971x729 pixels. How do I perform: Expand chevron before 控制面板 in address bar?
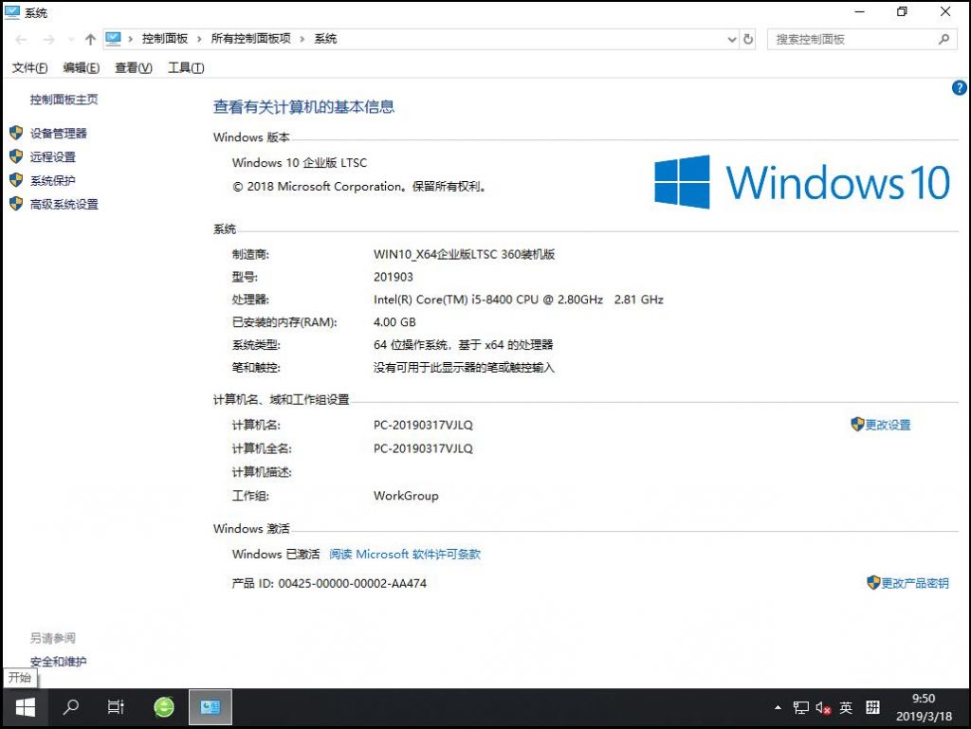(x=131, y=39)
